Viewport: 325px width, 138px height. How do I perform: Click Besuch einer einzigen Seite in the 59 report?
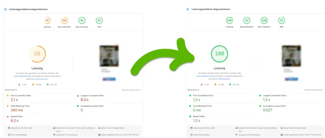(113, 128)
